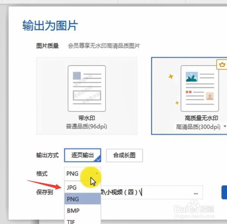Screen dimensions: 227x224
Task: Select the 带水印 normal quality card
Action: pyautogui.click(x=87, y=96)
